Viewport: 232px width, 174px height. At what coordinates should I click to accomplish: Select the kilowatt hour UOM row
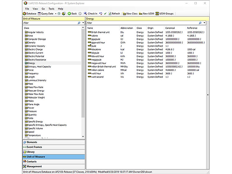tap(146, 56)
